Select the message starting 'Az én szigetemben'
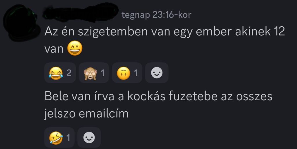The image size is (297, 149). coord(165,40)
